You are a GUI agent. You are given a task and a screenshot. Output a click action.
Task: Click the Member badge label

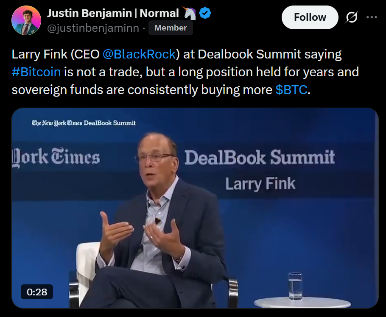[171, 28]
